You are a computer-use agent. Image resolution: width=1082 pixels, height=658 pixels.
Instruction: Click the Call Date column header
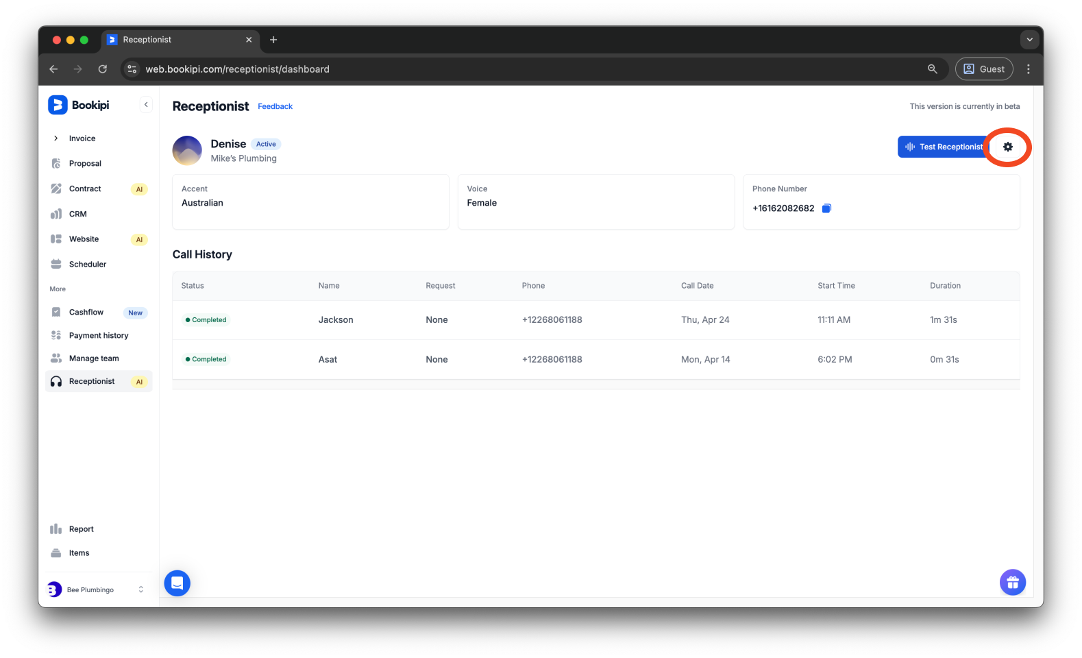tap(697, 286)
